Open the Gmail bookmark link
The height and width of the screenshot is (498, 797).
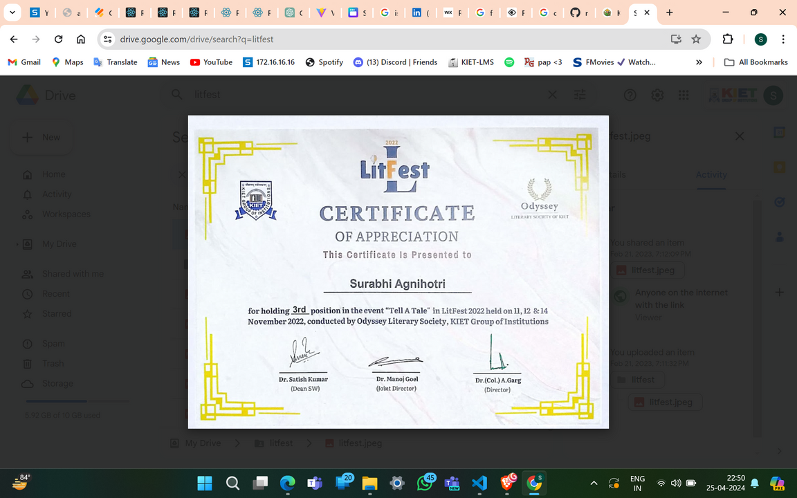coord(24,62)
